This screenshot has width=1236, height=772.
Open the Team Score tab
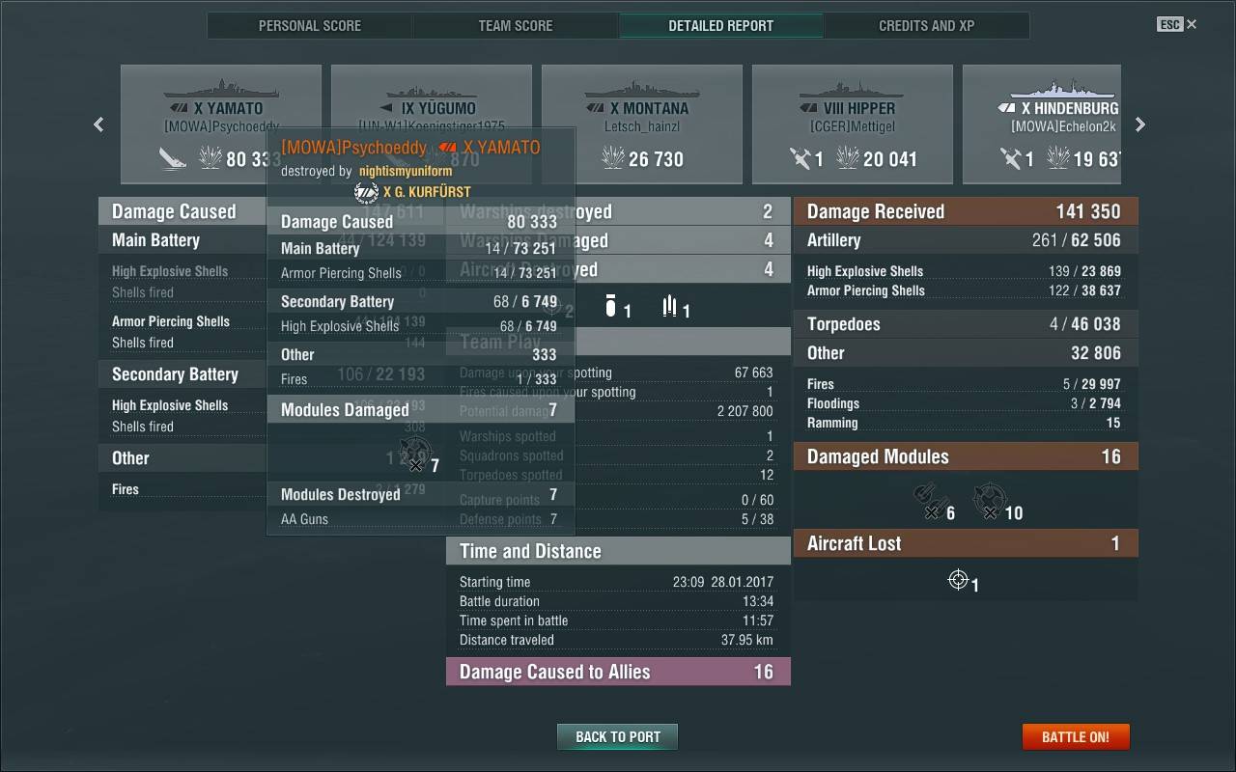(x=516, y=26)
